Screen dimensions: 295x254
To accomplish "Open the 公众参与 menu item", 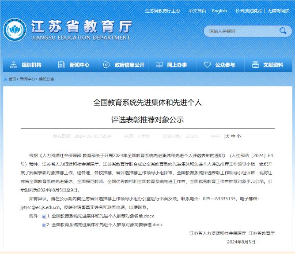I will [225, 65].
